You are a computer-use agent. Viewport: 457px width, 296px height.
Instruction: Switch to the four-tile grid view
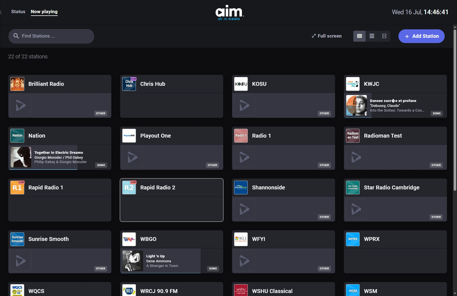coord(372,36)
